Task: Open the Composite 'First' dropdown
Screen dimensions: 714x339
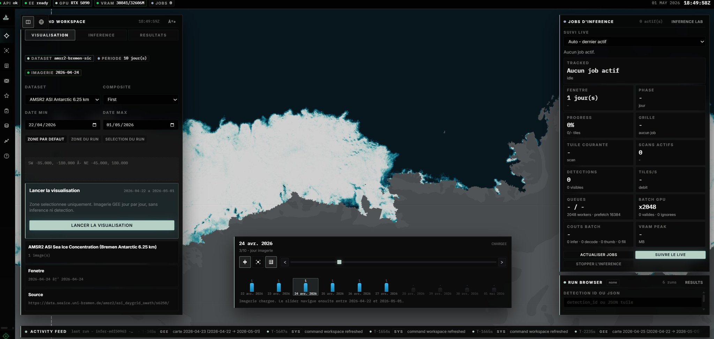Action: (x=141, y=100)
